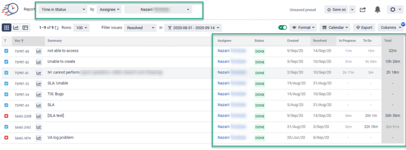Open chart icon for TSPRT-55
This screenshot has height=150, width=406.
[39, 84]
